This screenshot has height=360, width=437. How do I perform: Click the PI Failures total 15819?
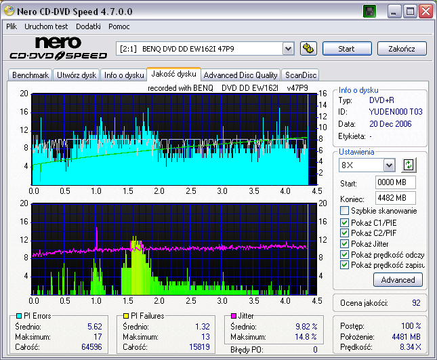click(x=199, y=347)
